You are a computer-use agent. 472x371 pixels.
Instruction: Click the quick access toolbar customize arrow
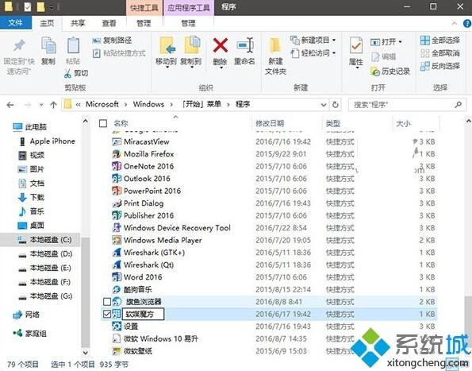point(52,7)
